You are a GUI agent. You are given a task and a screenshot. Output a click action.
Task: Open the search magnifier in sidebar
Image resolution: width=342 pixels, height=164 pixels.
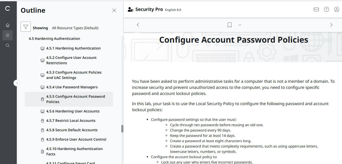(8, 45)
